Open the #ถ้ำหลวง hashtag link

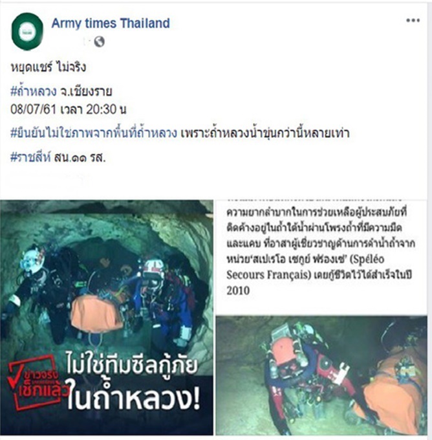(x=34, y=91)
